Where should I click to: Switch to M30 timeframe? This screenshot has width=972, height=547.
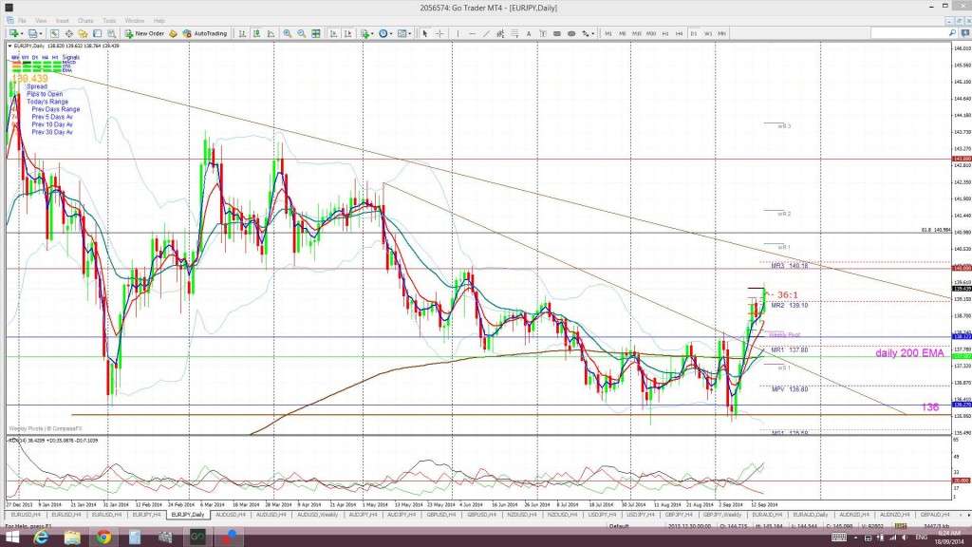click(651, 33)
